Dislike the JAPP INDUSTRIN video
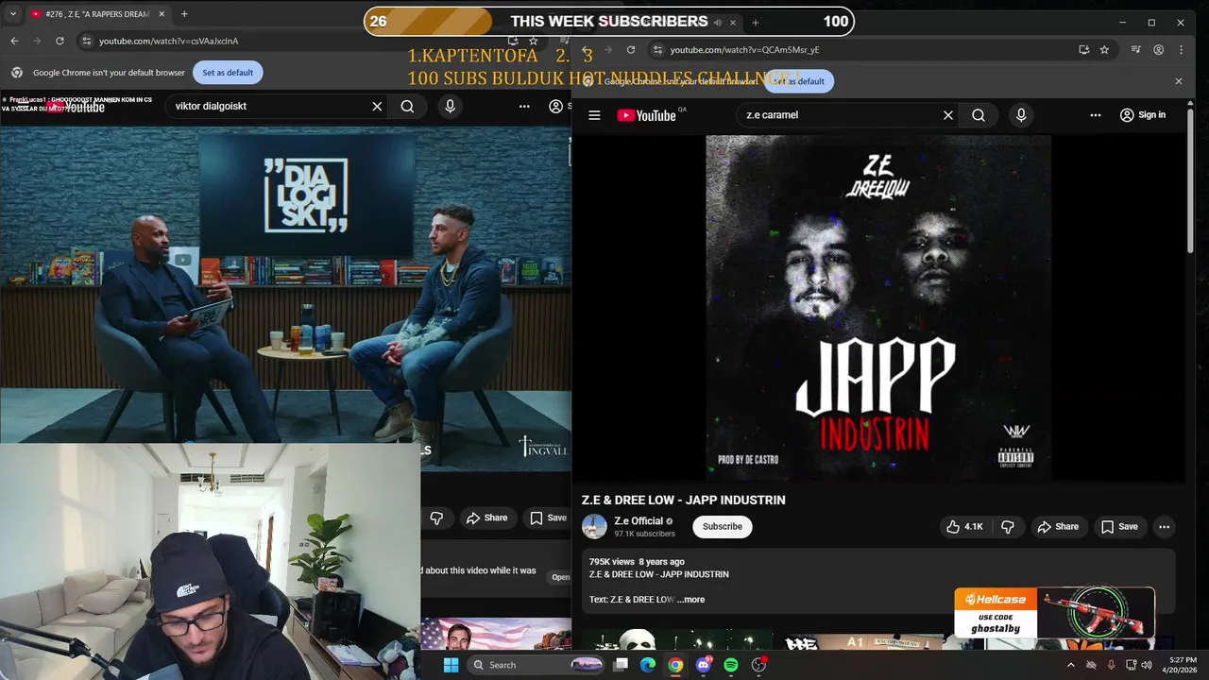 [x=1008, y=526]
